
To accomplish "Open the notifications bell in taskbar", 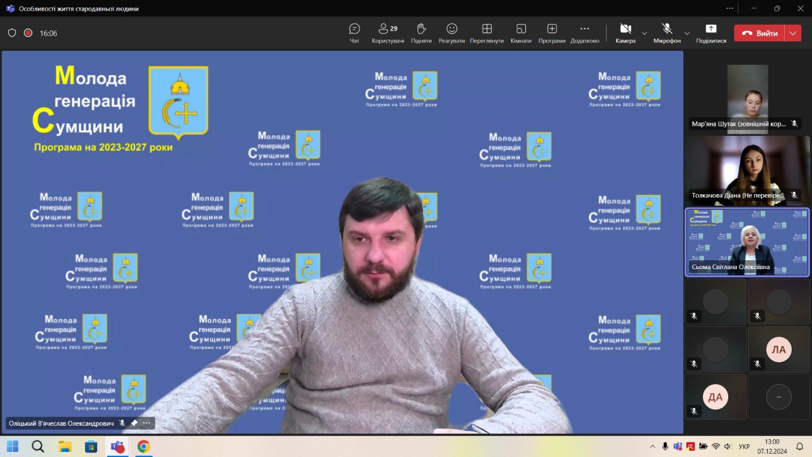I will 799,446.
